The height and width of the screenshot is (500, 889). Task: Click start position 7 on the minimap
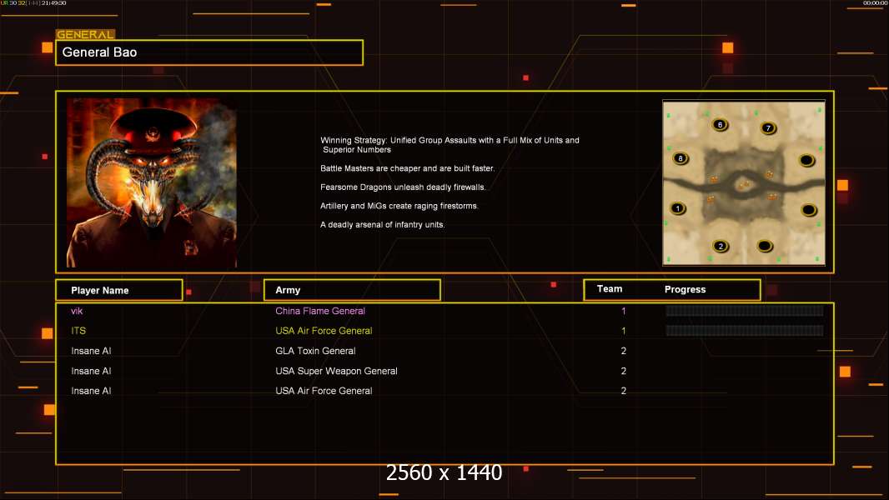(768, 128)
